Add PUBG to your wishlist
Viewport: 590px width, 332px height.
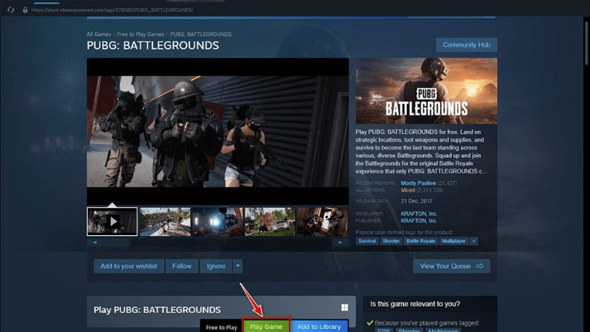pos(128,266)
